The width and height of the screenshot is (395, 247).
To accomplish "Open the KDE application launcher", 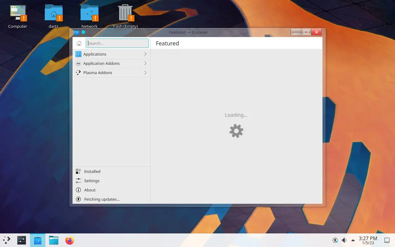I will 7,240.
